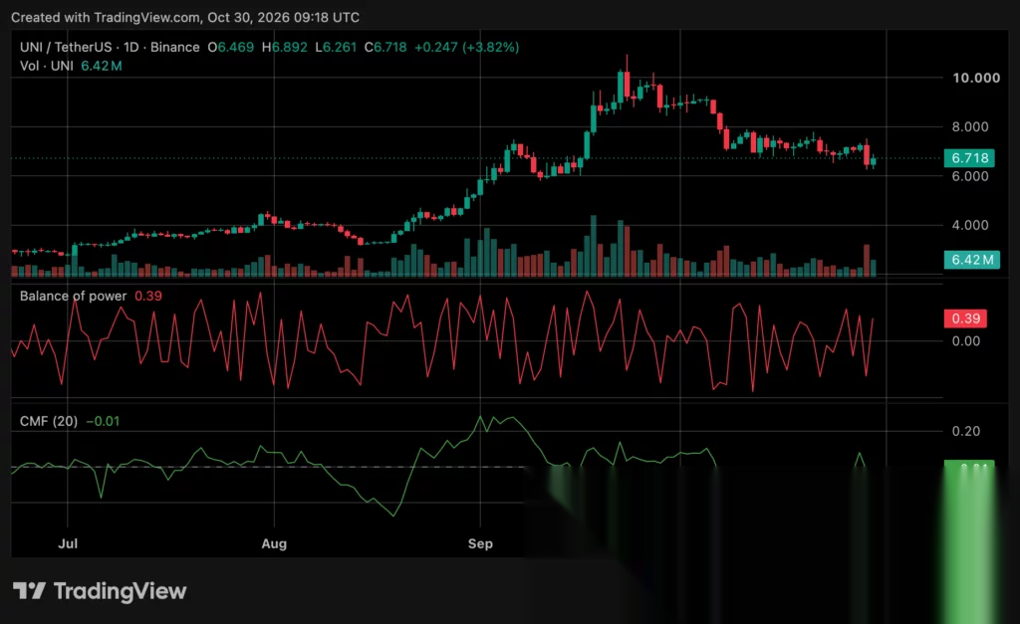
Task: Click the 0.20 label on the CMF axis
Action: click(x=966, y=431)
